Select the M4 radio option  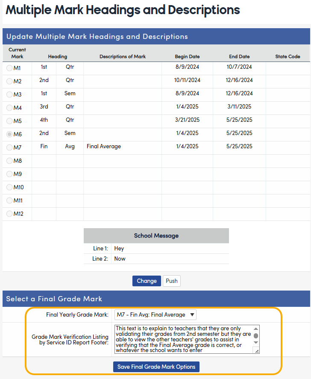9,108
